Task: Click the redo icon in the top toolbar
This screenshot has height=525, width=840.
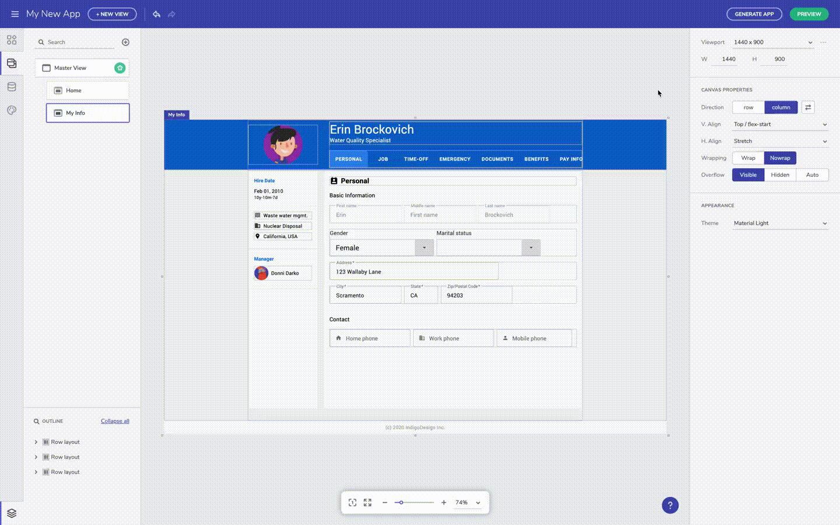Action: coord(171,14)
